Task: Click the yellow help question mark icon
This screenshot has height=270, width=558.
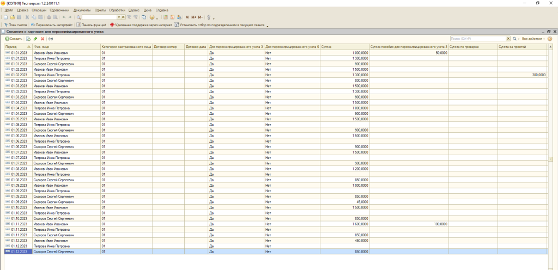Action: tap(550, 39)
